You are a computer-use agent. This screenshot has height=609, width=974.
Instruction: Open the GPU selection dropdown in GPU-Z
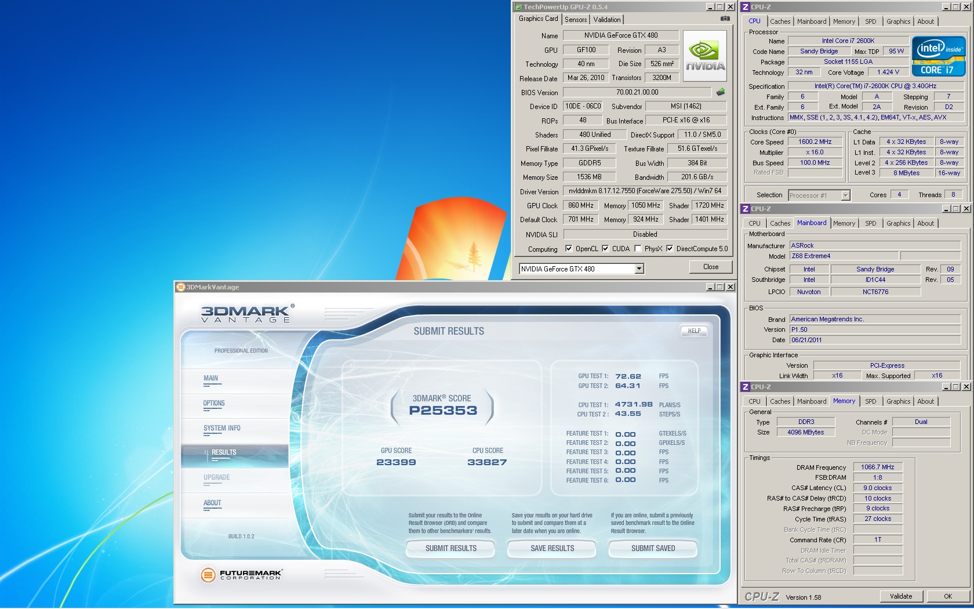639,269
